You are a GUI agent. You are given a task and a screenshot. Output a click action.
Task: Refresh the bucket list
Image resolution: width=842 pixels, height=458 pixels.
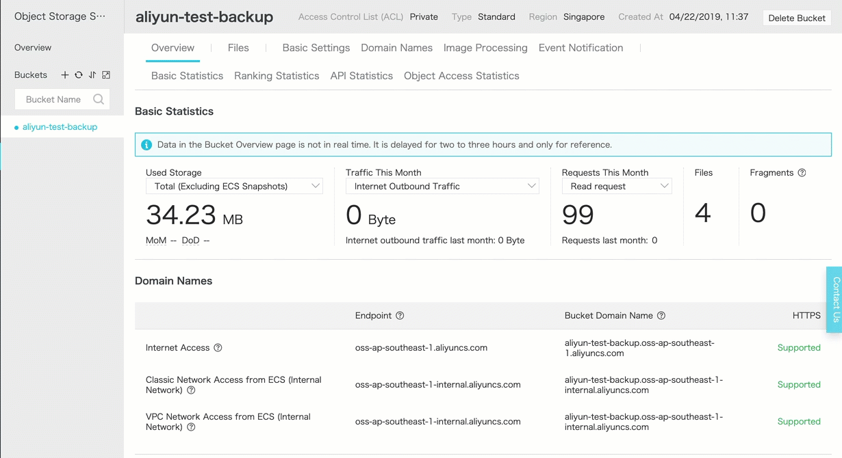pyautogui.click(x=79, y=75)
